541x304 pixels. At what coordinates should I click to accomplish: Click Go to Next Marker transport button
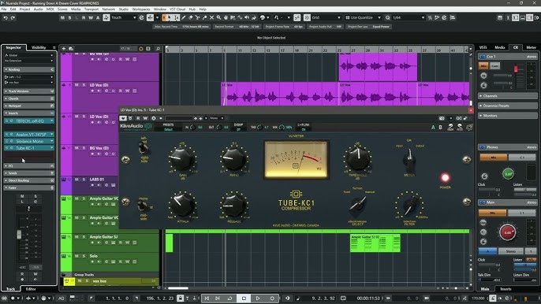[x=218, y=298]
